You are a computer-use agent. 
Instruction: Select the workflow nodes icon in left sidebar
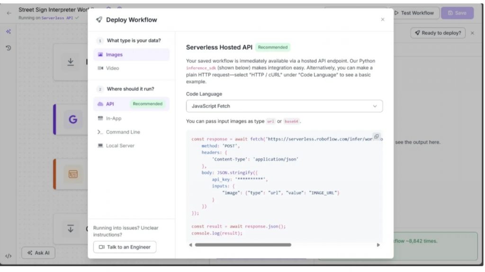click(8, 32)
